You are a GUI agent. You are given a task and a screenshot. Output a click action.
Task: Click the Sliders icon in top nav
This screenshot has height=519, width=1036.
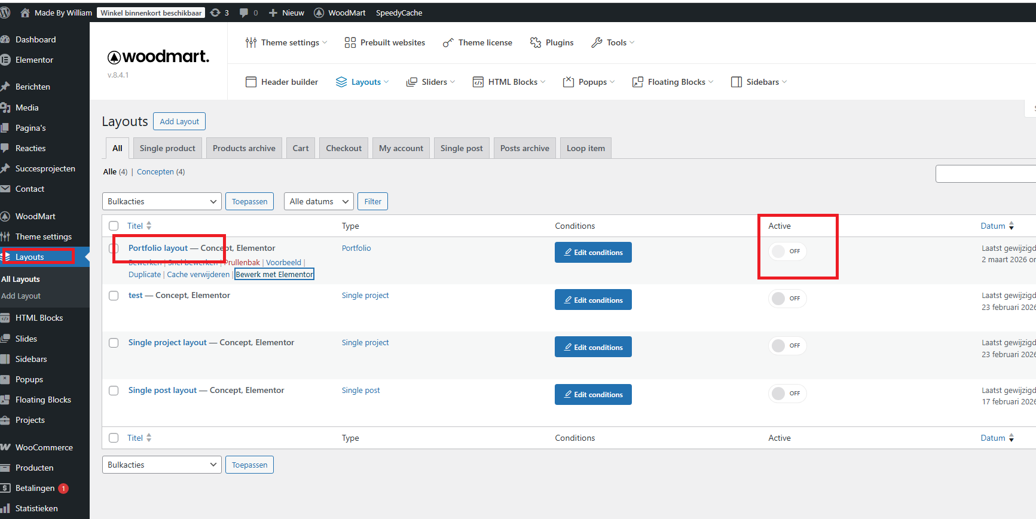[412, 82]
